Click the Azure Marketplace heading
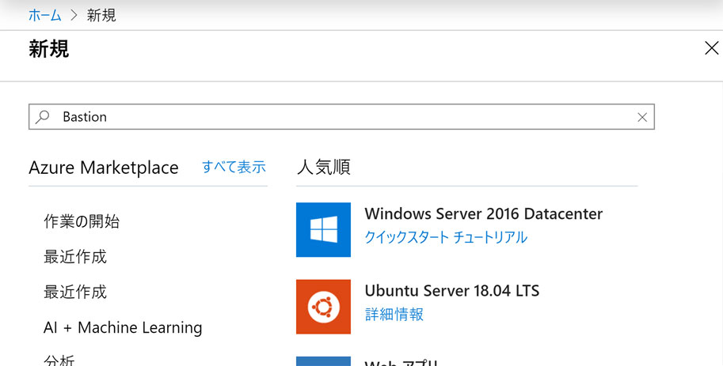The width and height of the screenshot is (723, 366). tap(103, 168)
